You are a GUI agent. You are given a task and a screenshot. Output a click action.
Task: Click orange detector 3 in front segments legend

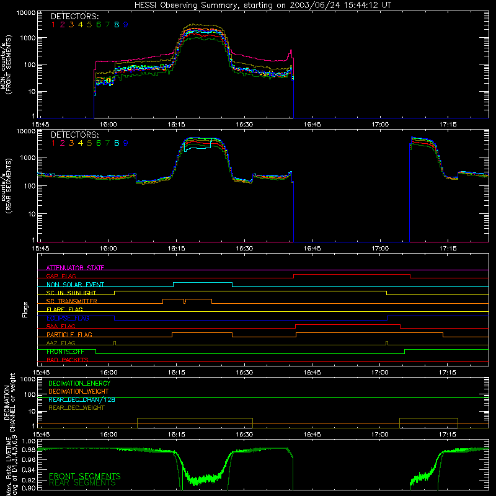(x=71, y=25)
